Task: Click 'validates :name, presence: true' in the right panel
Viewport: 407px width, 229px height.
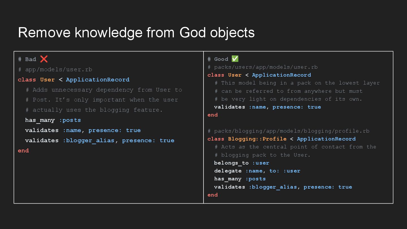Action: pyautogui.click(x=268, y=107)
